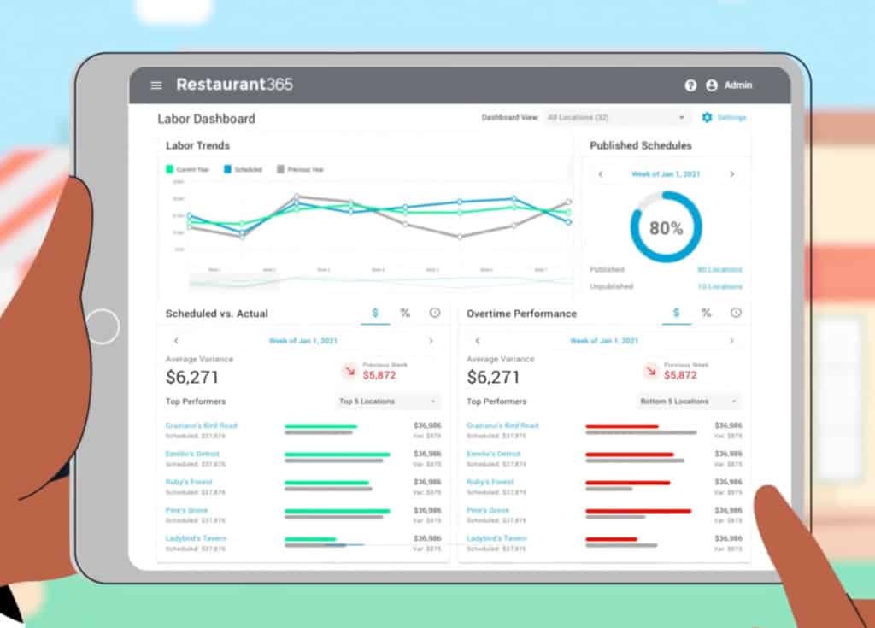This screenshot has width=875, height=628.
Task: Switch Overtime Performance to dollar view
Action: point(677,314)
